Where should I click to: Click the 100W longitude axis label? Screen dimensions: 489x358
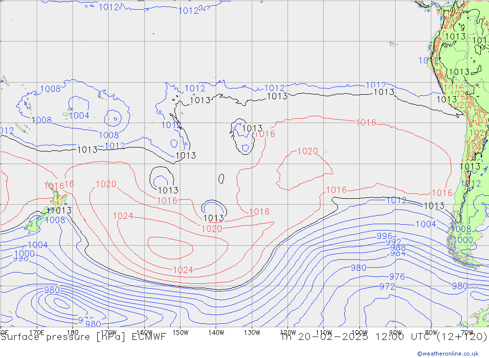359,333
